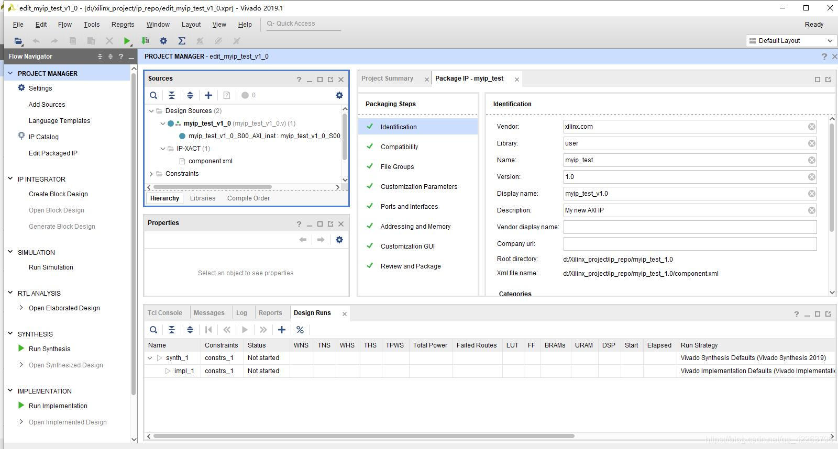Add sources with plus icon in Sources
Screen dimensions: 838x449
pyautogui.click(x=208, y=95)
